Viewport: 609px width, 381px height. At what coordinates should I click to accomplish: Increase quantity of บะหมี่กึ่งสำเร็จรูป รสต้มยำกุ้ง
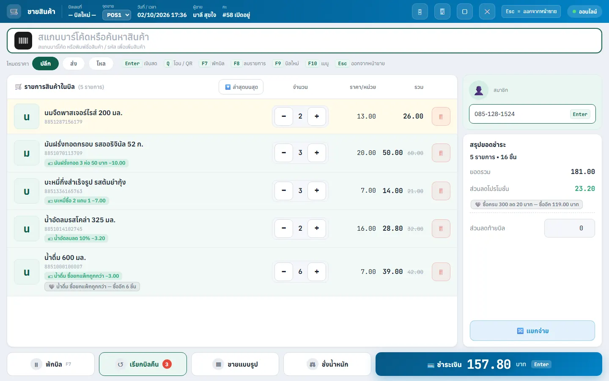point(317,190)
